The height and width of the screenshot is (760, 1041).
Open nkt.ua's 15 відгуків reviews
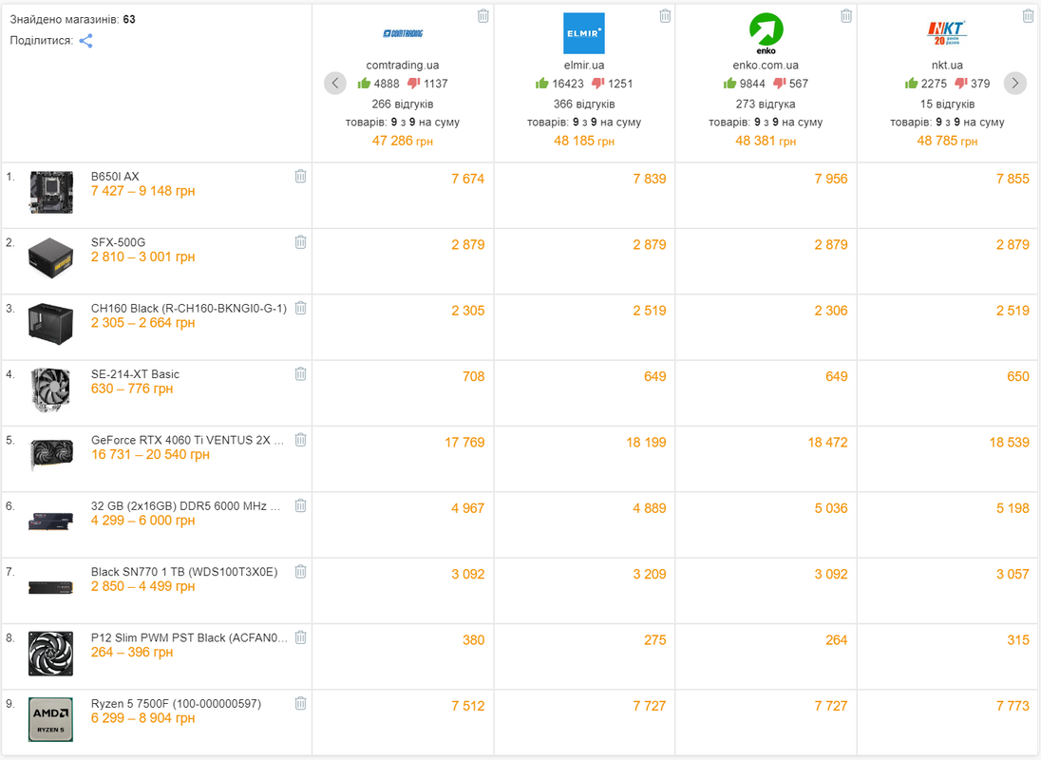[947, 104]
